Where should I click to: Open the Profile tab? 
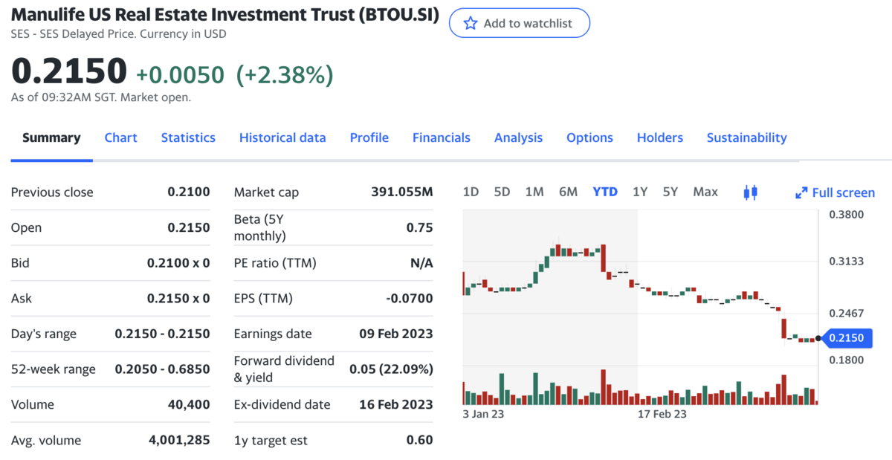(x=369, y=137)
